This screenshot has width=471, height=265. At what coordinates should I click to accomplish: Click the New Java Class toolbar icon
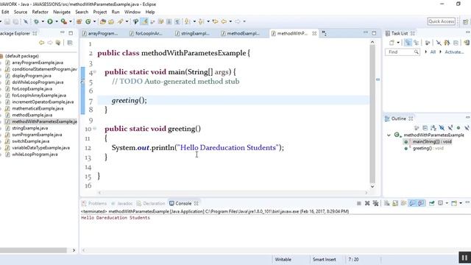pos(88,21)
